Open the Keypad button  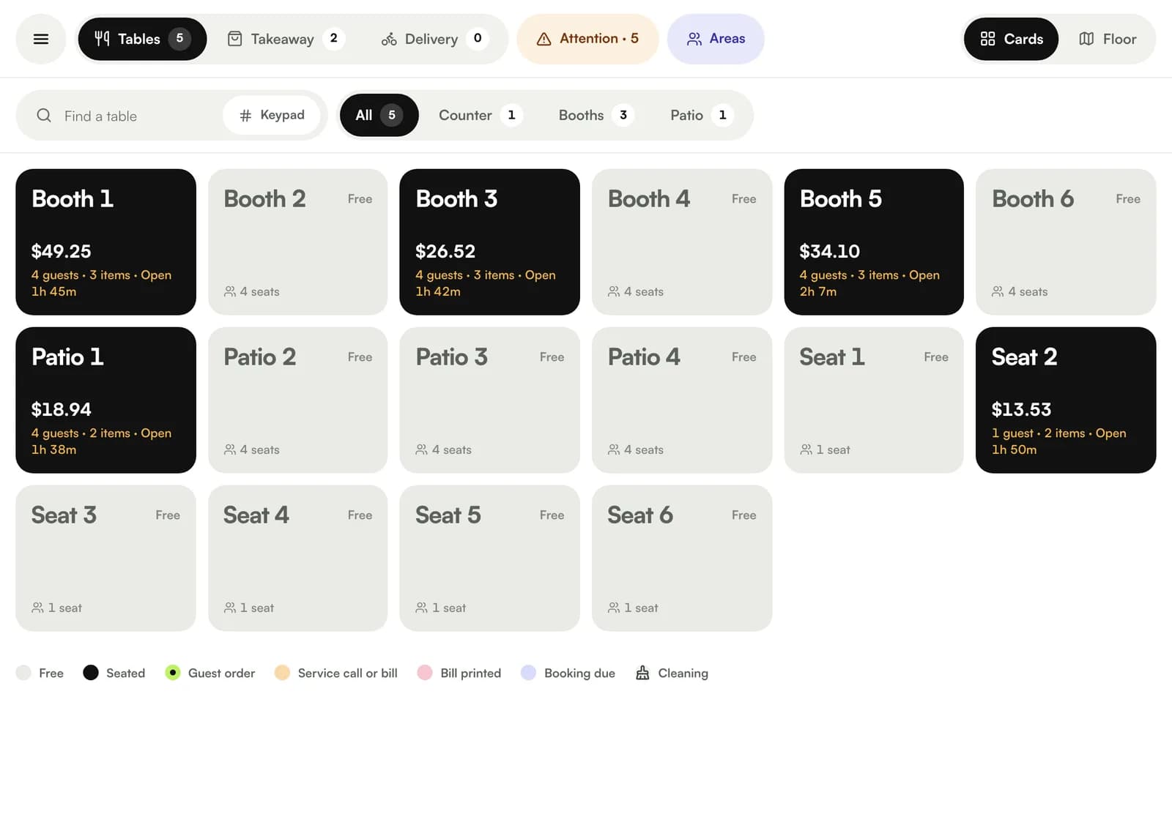tap(272, 115)
